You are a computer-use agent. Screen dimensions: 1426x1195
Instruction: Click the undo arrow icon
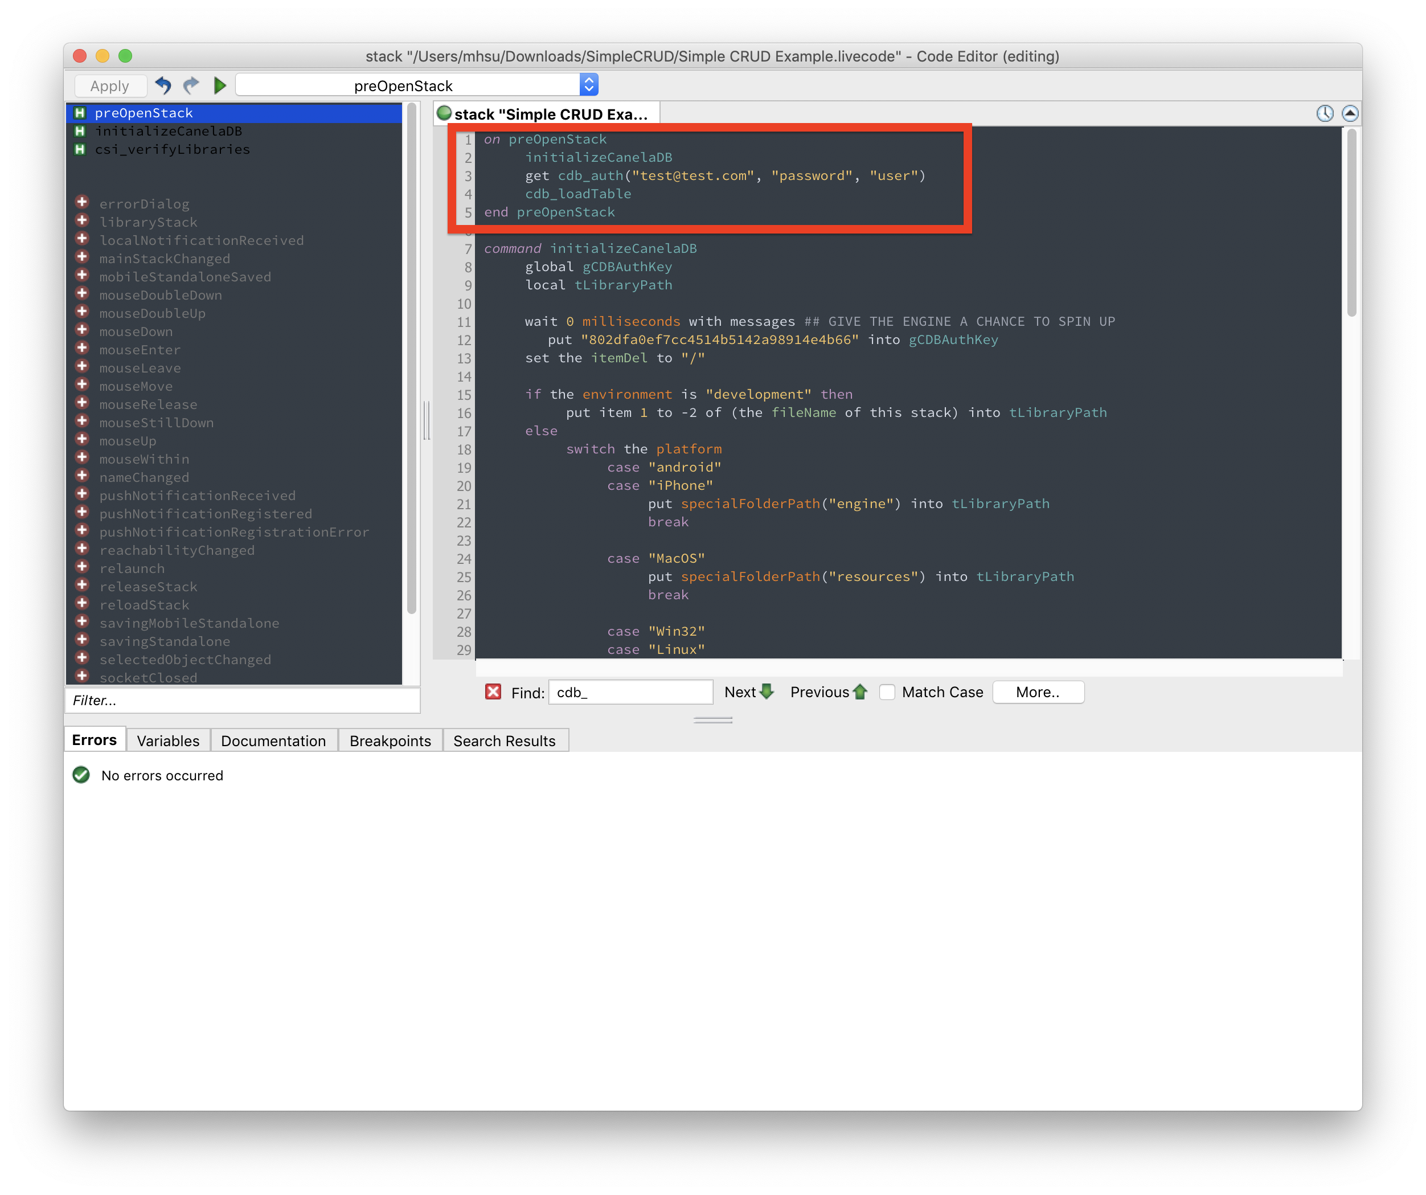click(163, 85)
